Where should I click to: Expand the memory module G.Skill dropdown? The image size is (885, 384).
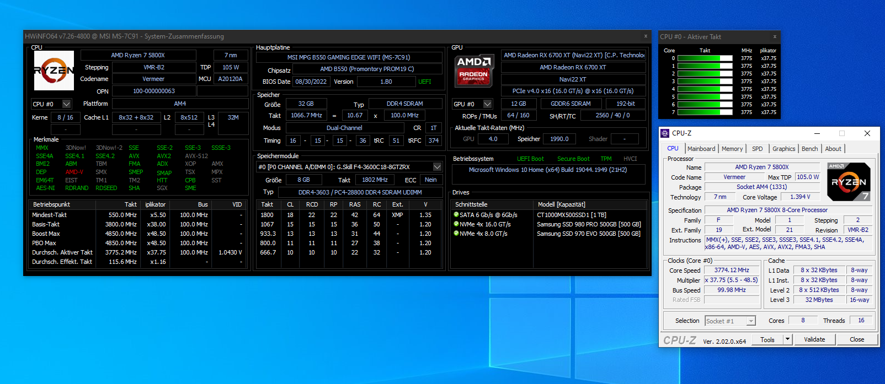click(x=437, y=167)
